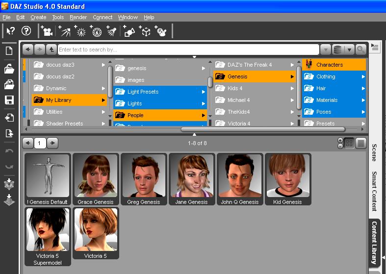Viewport: 386px width, 274px height.
Task: Click the bottom sidebar down-arrow layer icon
Action: (x=9, y=199)
